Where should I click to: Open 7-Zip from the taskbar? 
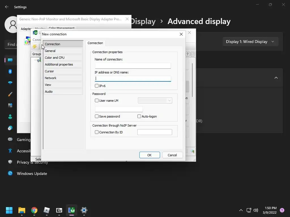[59, 210]
